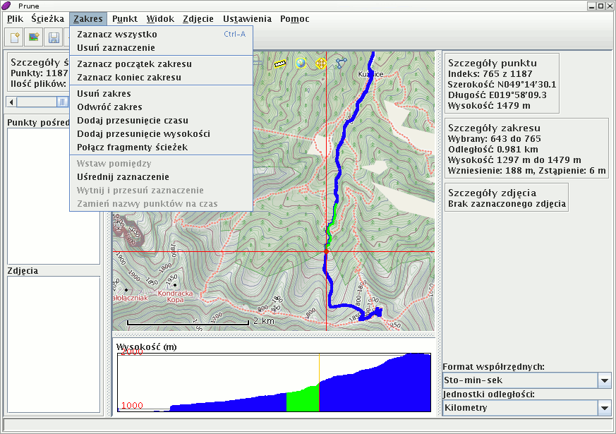Toggle the connect track points icon
616x434 pixels.
342,64
